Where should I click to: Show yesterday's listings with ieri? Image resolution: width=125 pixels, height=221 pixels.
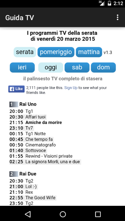click(x=22, y=67)
